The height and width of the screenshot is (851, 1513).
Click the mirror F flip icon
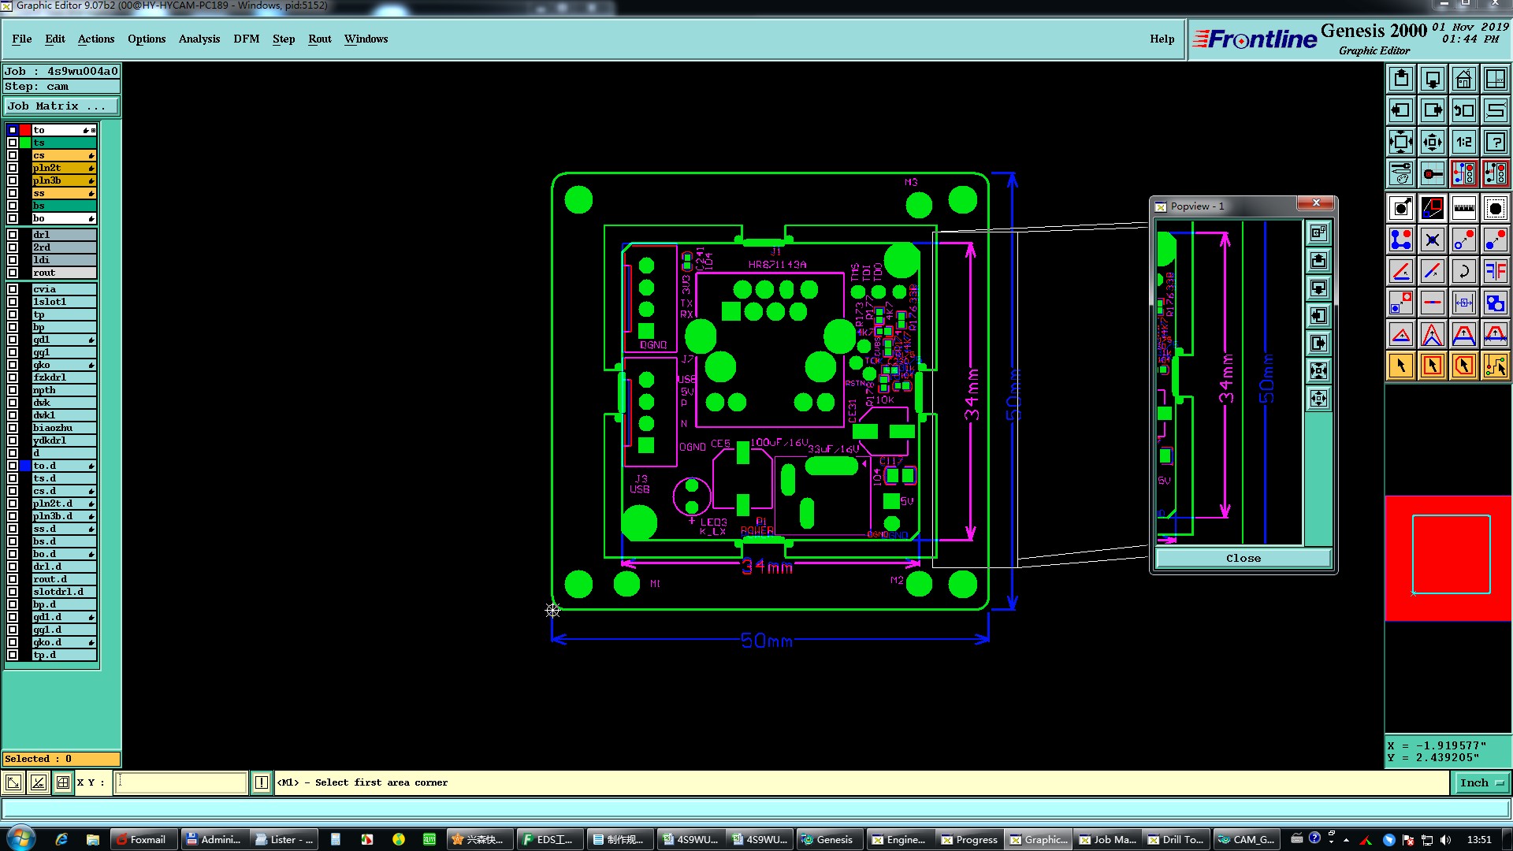(x=1495, y=271)
